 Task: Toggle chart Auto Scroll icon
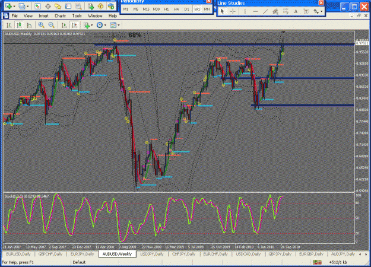[64, 25]
